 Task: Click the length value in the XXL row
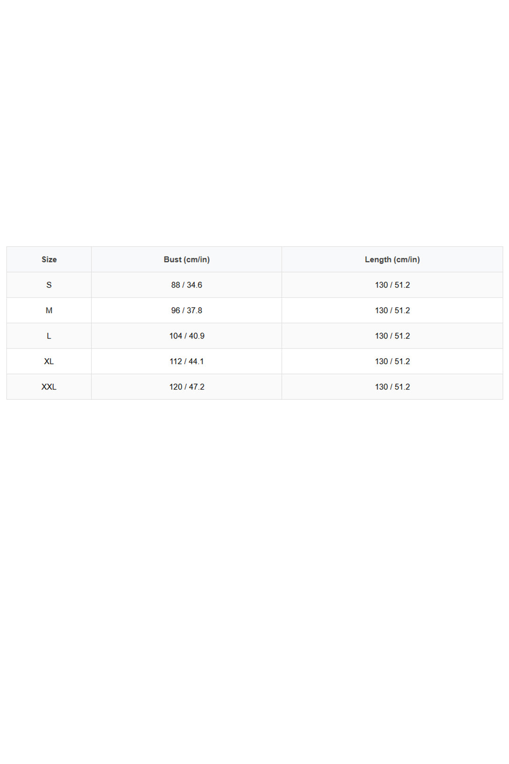click(392, 387)
